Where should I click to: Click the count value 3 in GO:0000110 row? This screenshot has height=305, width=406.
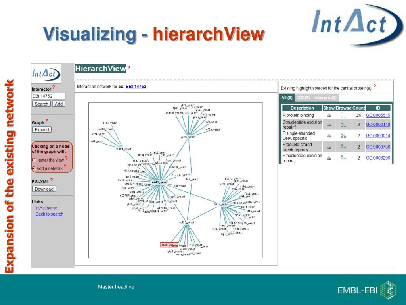(358, 124)
